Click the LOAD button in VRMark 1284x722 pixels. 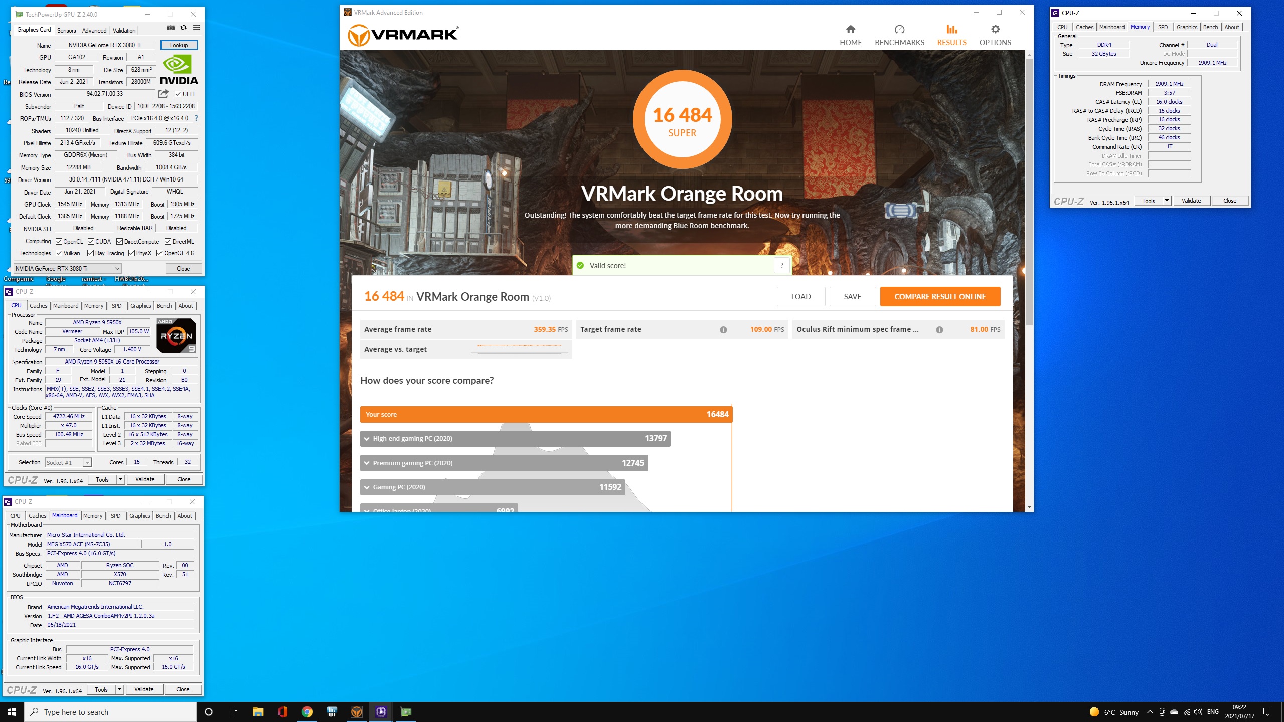tap(801, 297)
